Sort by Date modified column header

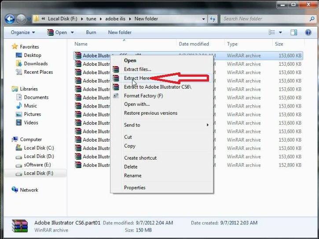[194, 44]
